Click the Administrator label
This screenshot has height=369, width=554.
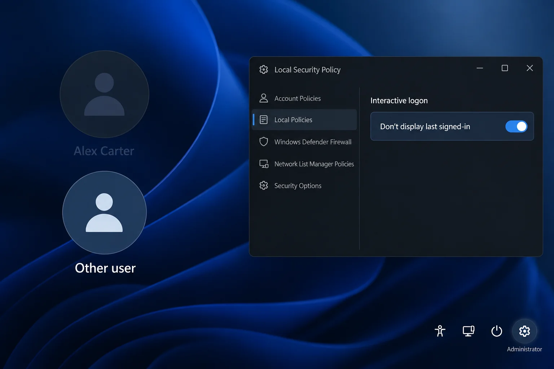point(524,349)
